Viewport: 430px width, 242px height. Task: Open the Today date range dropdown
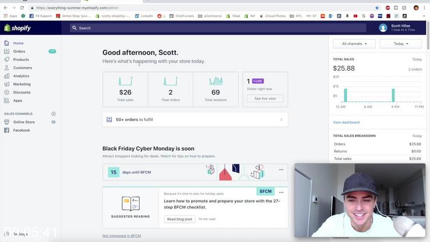[400, 44]
